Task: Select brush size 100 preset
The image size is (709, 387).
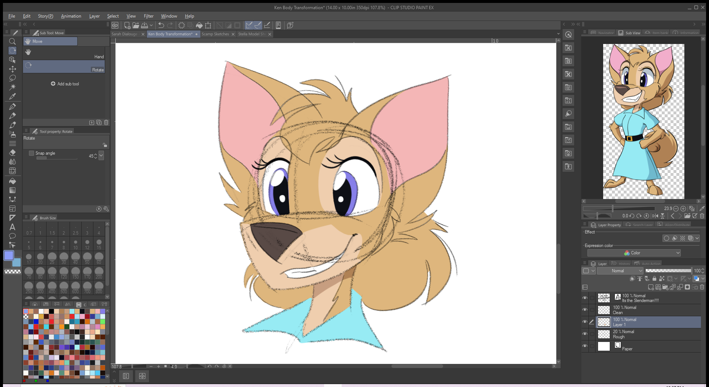Action: click(52, 272)
